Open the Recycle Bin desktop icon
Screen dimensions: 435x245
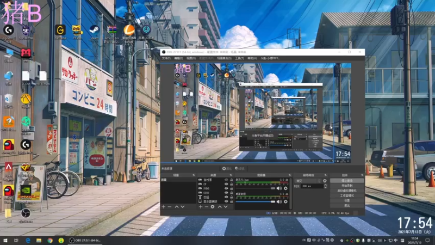click(9, 99)
